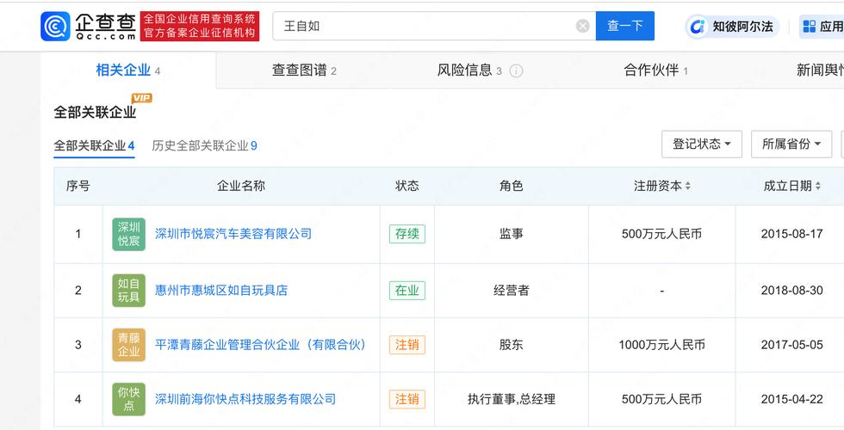Click the 状态 column header
Screen dimensions: 844x430
click(x=406, y=186)
